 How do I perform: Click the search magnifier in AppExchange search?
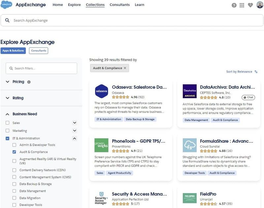(7, 20)
